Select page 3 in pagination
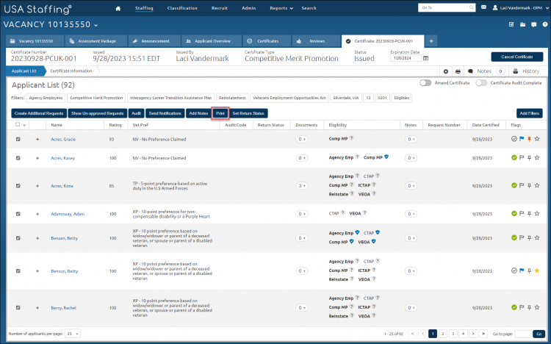The image size is (551, 344). click(453, 334)
